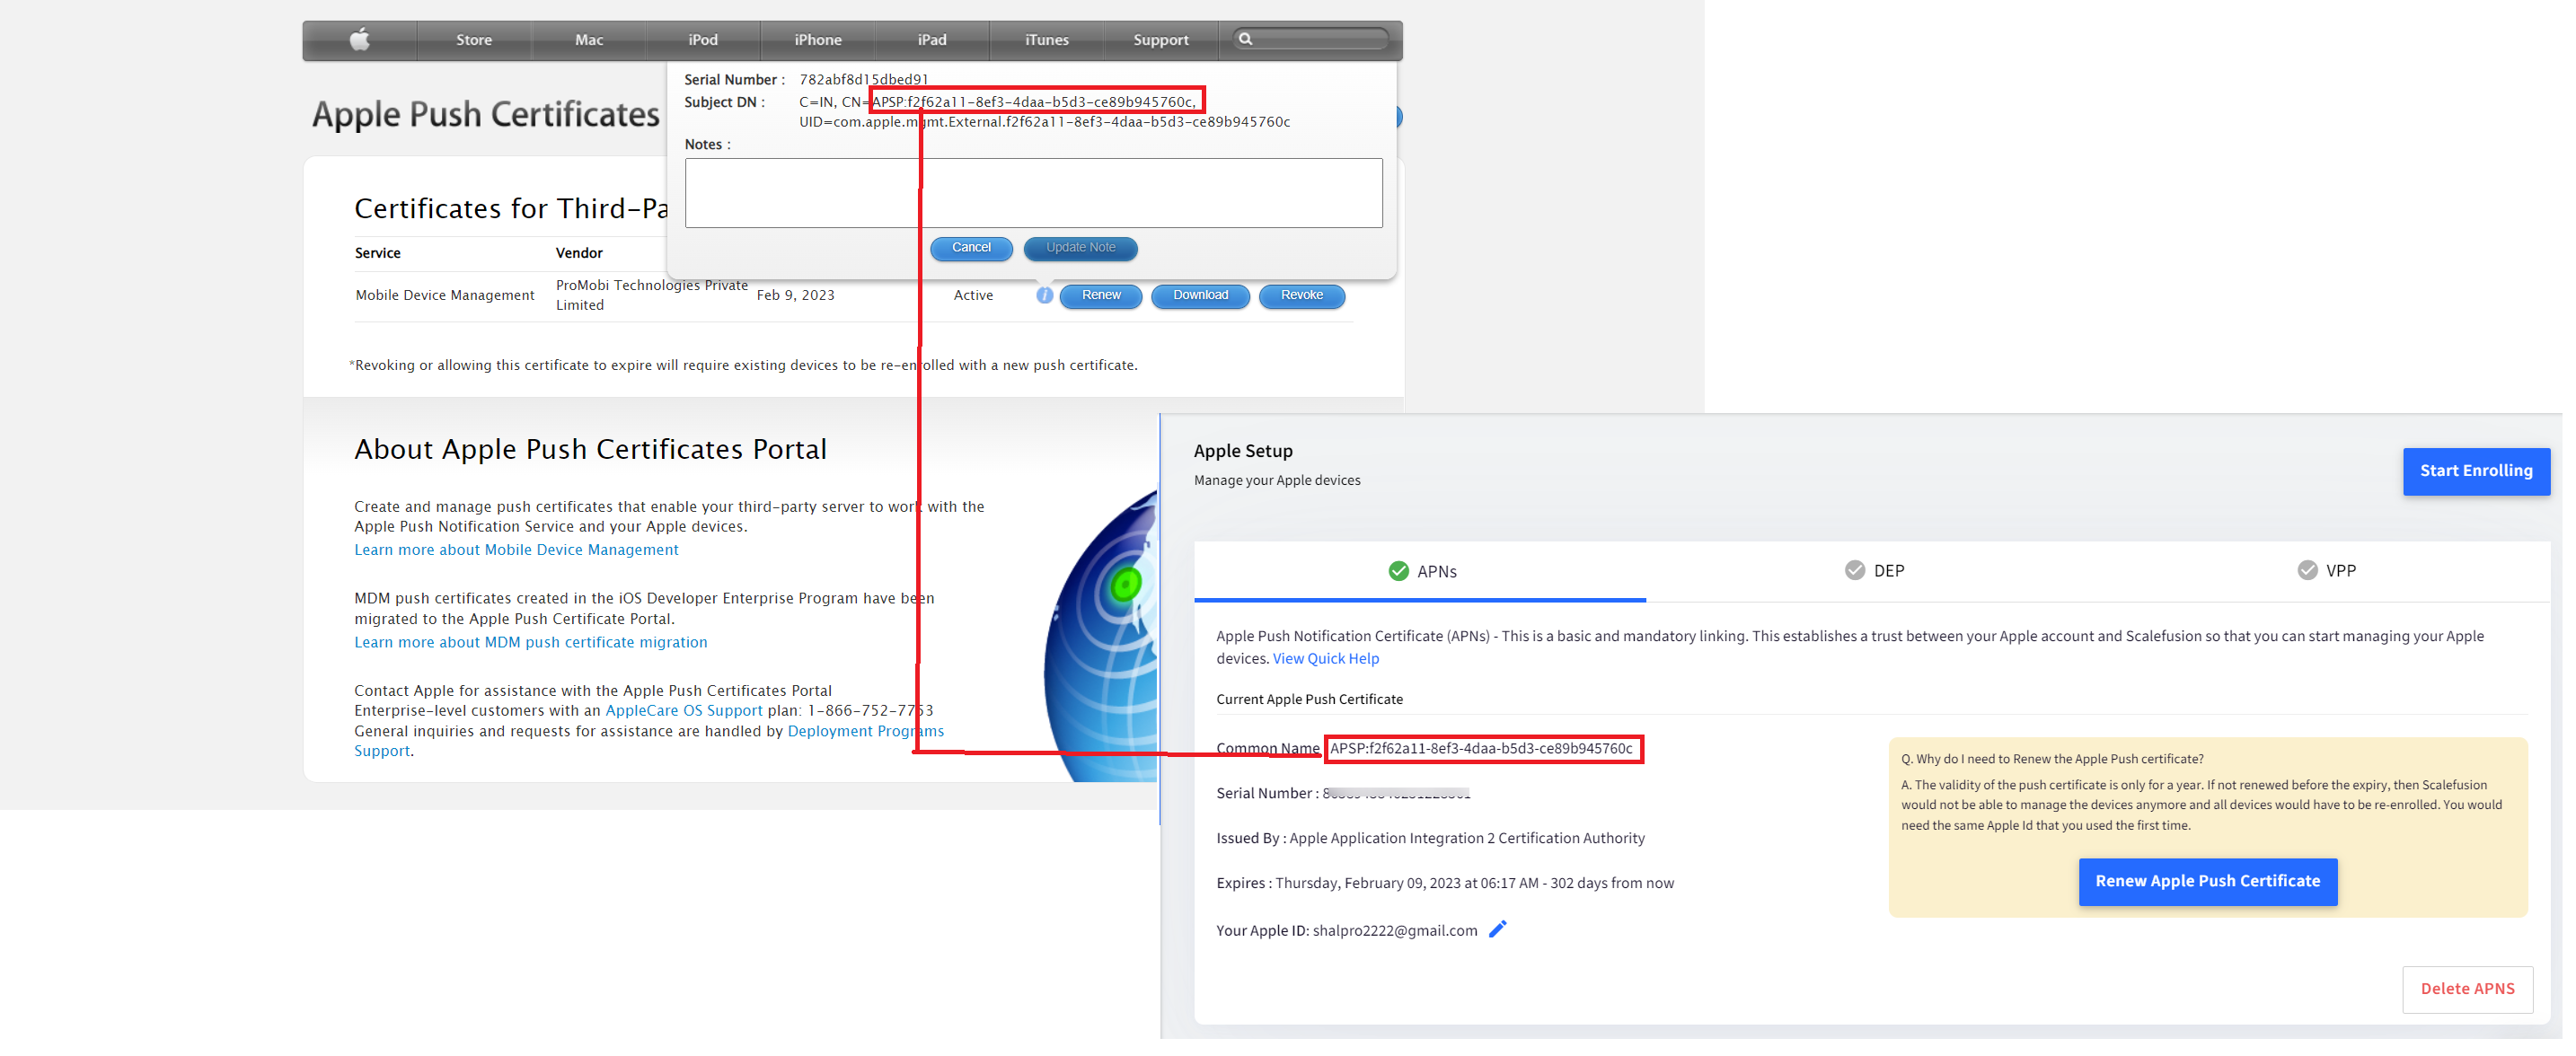The width and height of the screenshot is (2576, 1056).
Task: Click the pencil edit icon next to Apple ID
Action: click(x=1497, y=929)
